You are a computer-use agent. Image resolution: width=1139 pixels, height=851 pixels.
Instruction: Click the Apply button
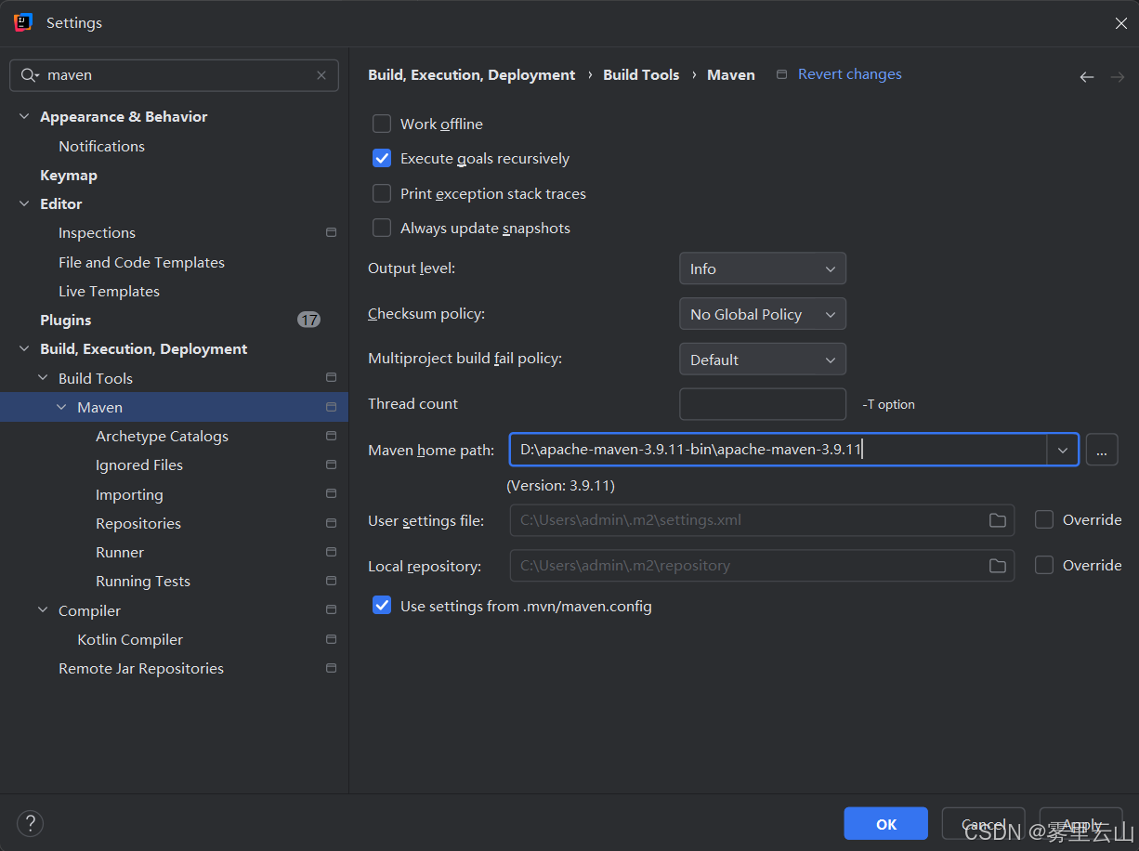(1080, 824)
